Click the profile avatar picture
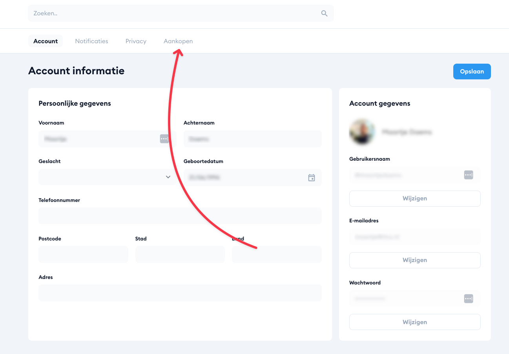 (x=362, y=132)
